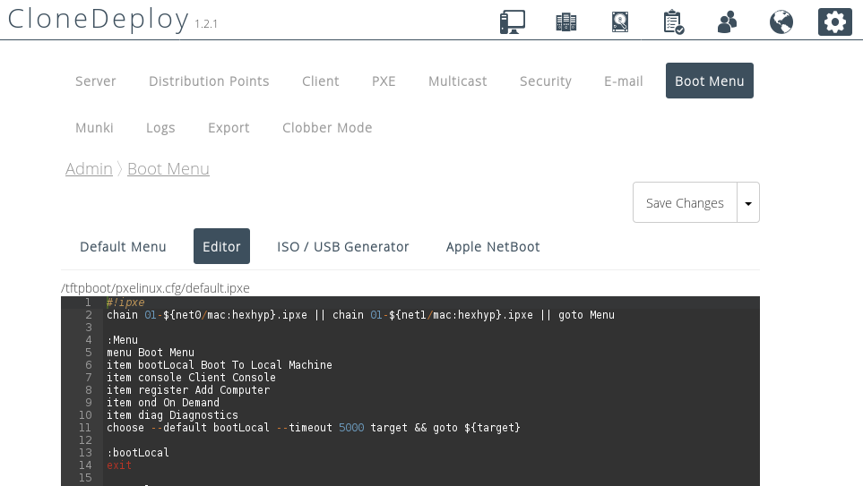Expand the Save Changes dropdown arrow

click(x=748, y=203)
